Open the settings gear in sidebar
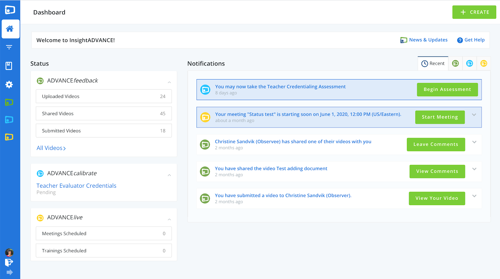Image resolution: width=500 pixels, height=279 pixels. pos(9,84)
